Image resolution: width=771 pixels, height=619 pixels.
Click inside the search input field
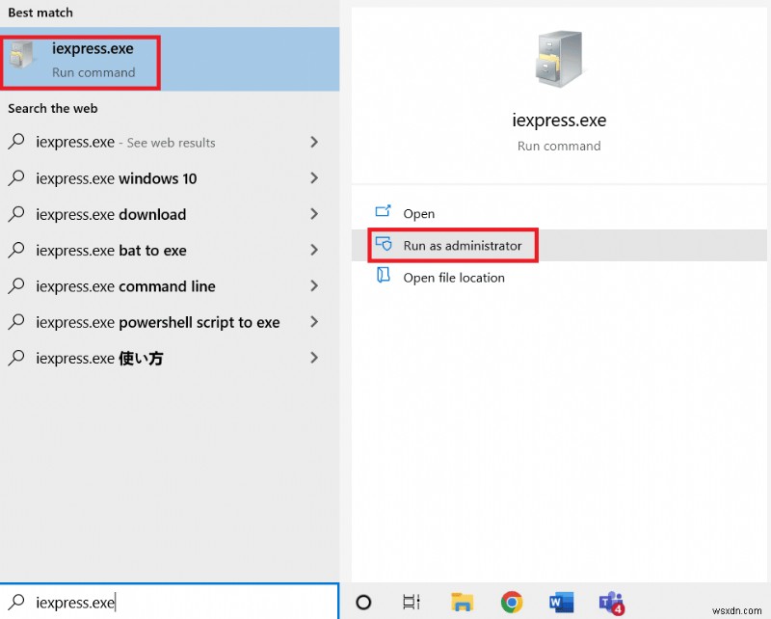(145, 603)
